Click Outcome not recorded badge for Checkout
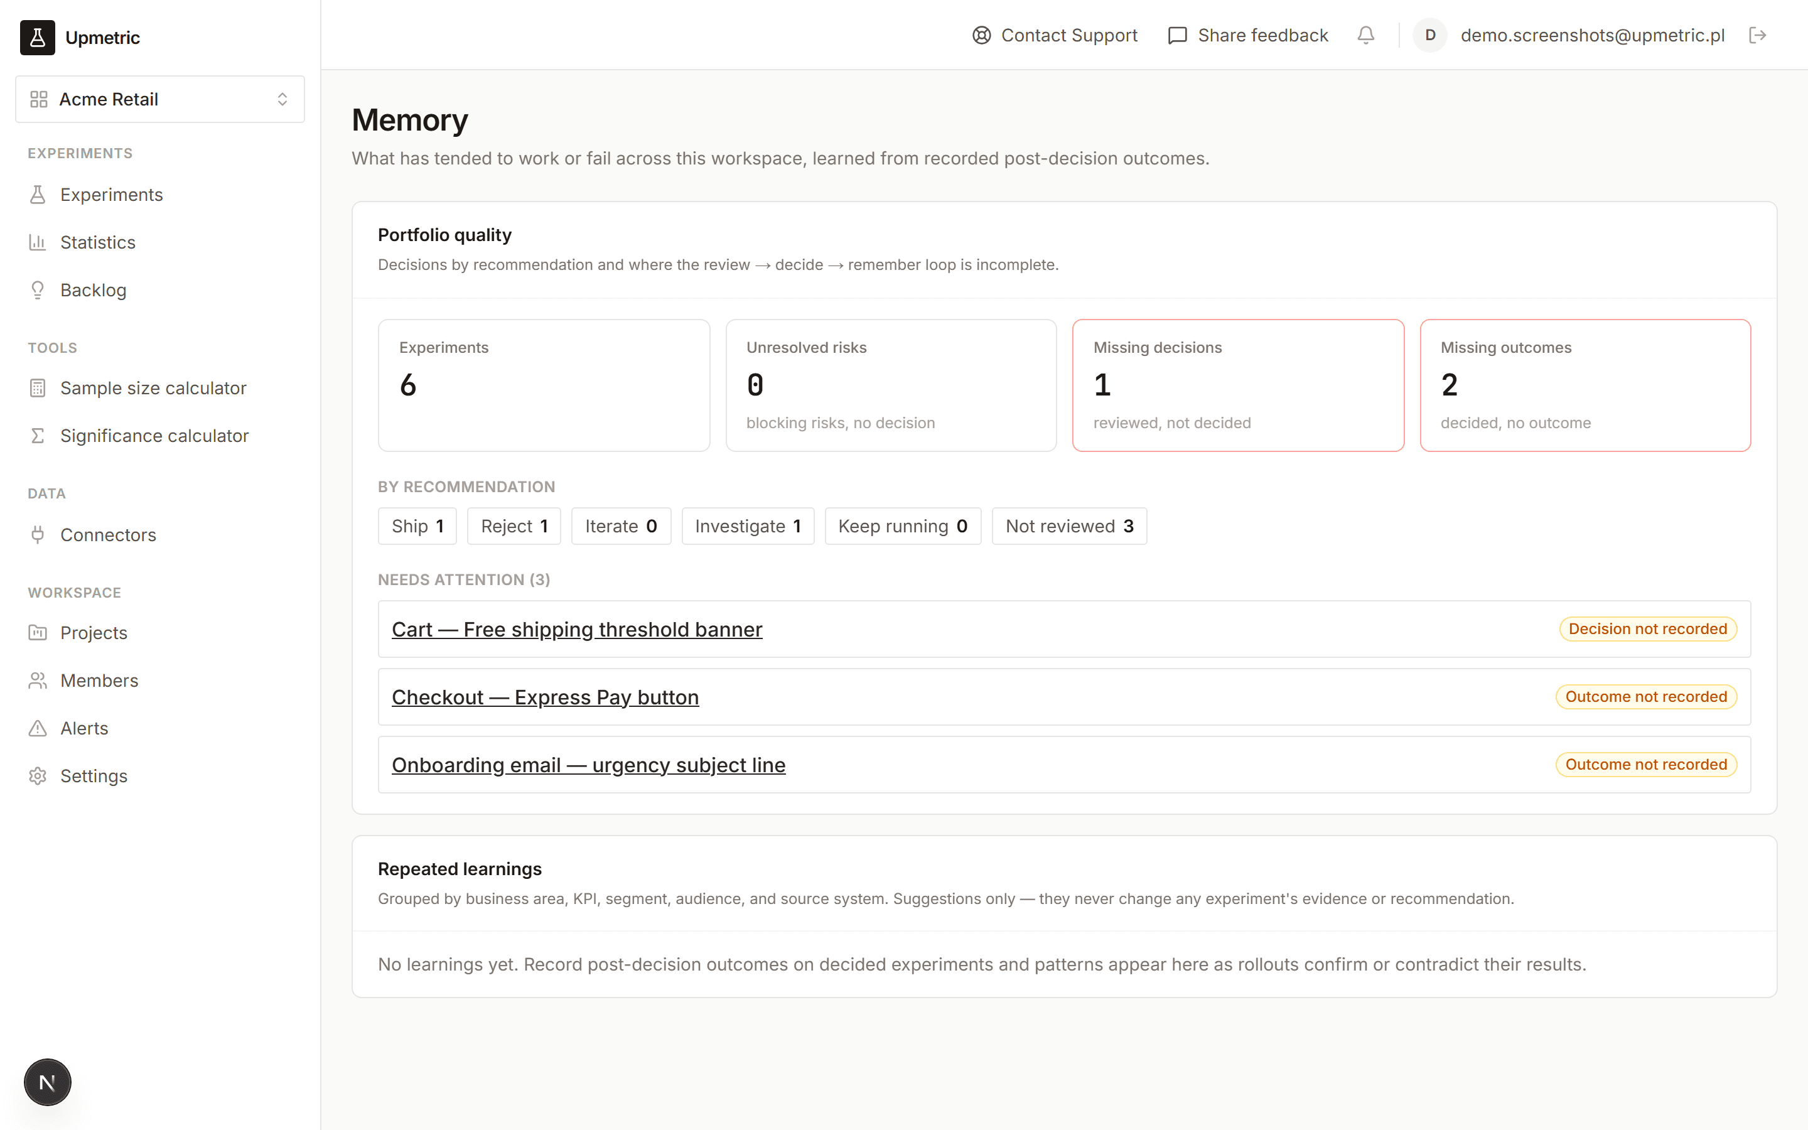Screen dimensions: 1808x1130 click(x=1646, y=697)
